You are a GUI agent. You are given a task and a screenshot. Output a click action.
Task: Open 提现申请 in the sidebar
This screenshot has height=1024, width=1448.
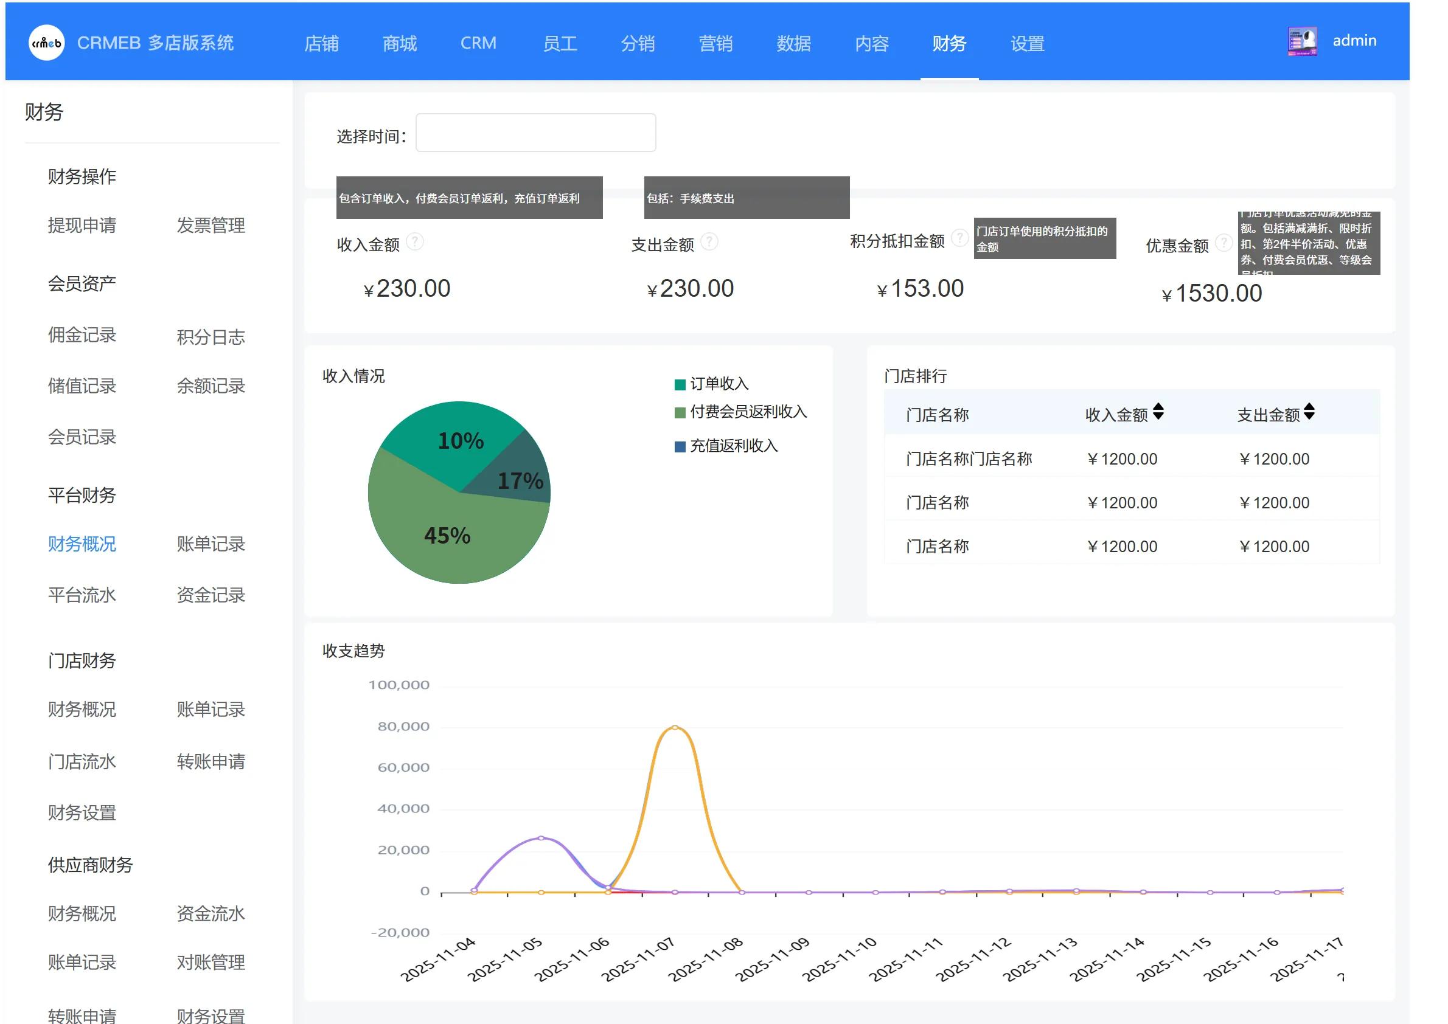coord(82,226)
